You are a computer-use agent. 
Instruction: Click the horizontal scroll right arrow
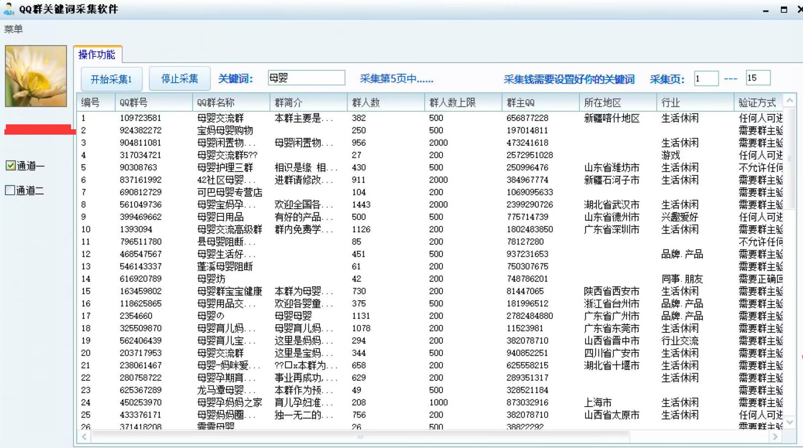click(x=775, y=436)
